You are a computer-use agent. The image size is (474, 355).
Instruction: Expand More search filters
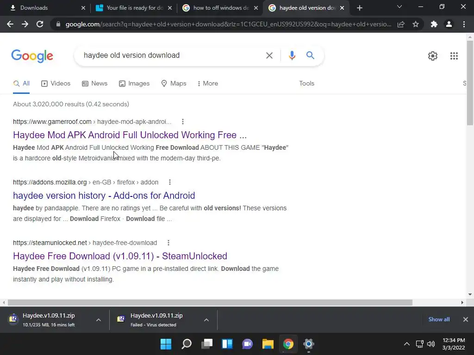pyautogui.click(x=208, y=83)
